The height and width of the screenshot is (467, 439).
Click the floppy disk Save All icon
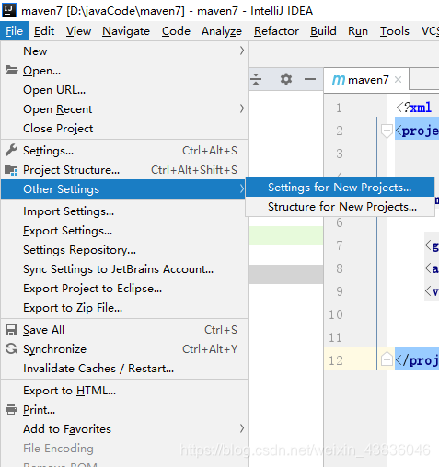click(11, 330)
